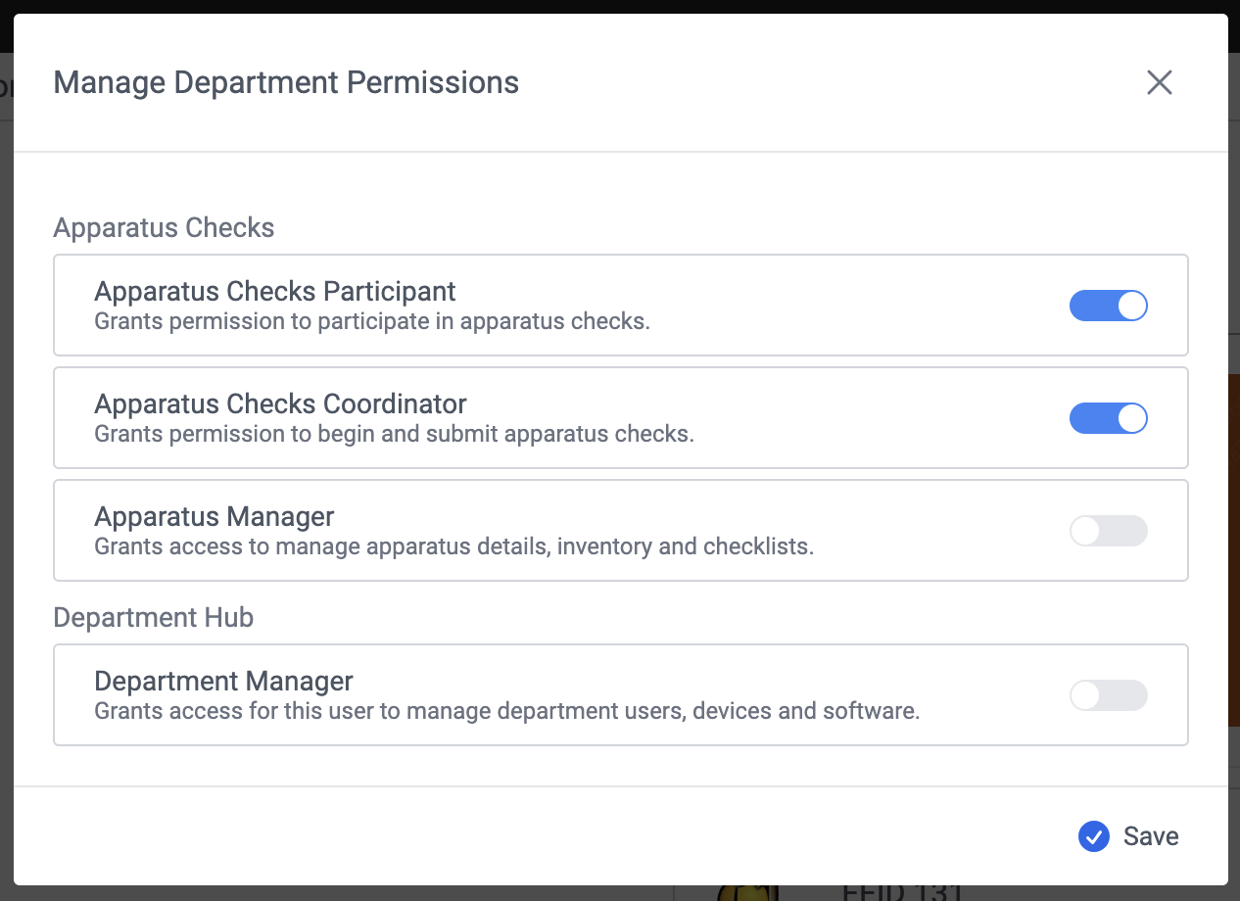Click the Manage Department Permissions title

pyautogui.click(x=286, y=82)
